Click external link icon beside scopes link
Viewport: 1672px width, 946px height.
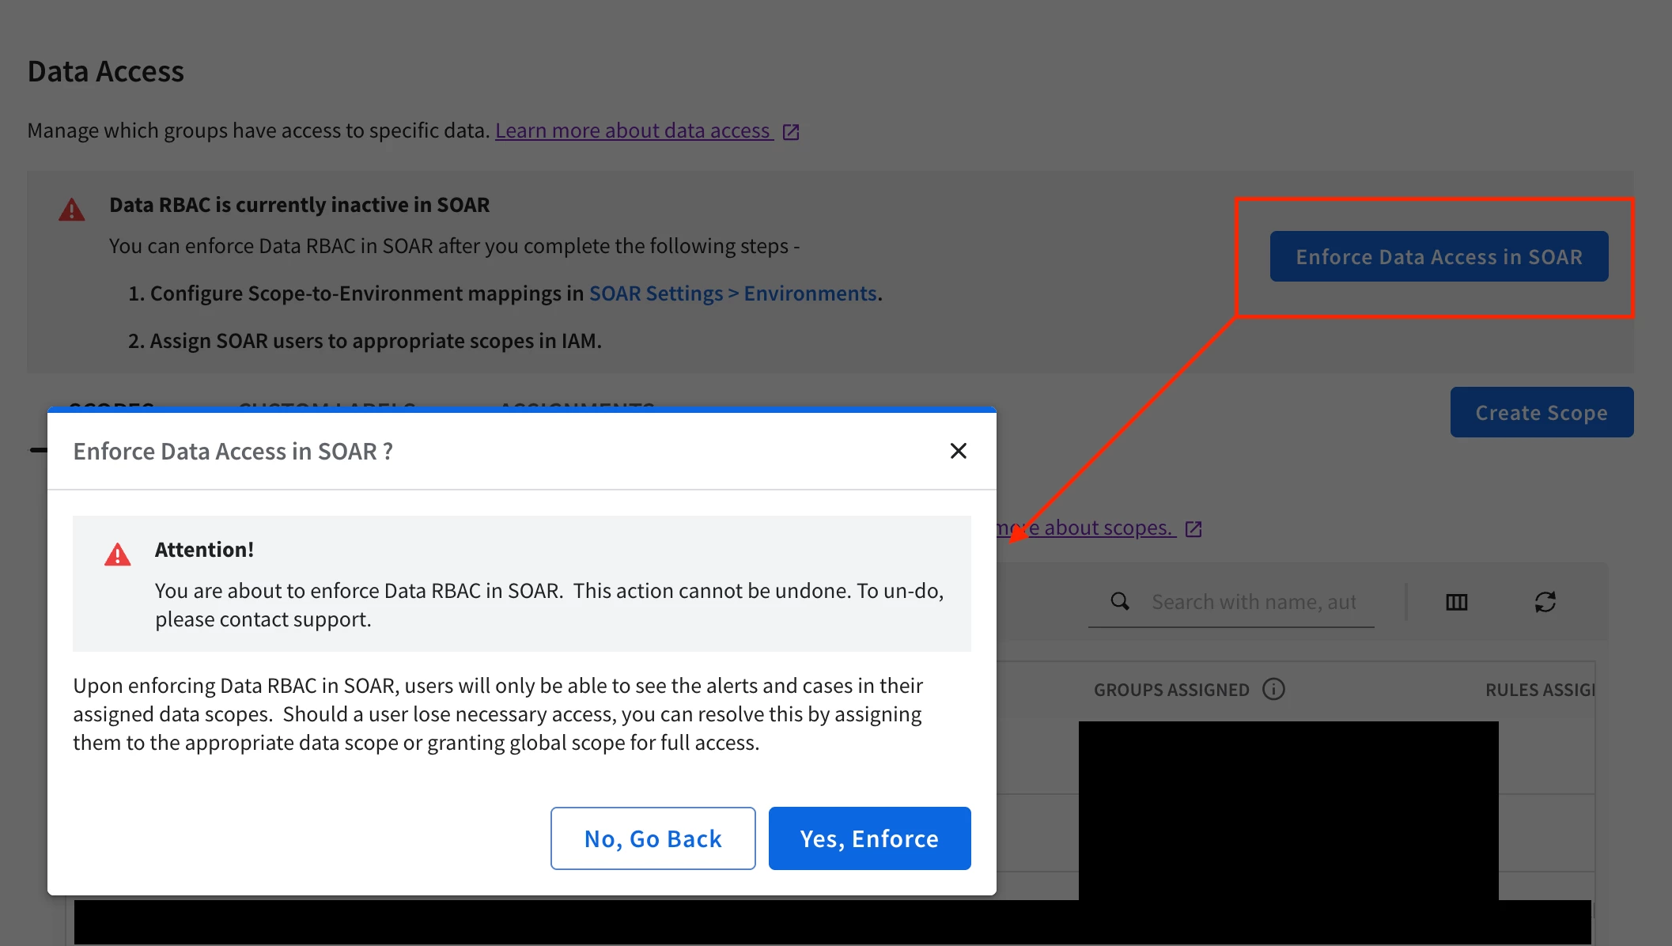click(1193, 528)
